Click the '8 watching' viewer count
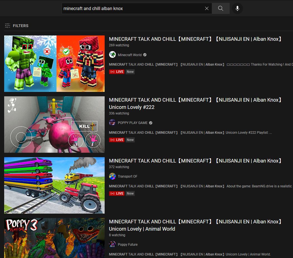This screenshot has height=258, width=293. coord(117,235)
